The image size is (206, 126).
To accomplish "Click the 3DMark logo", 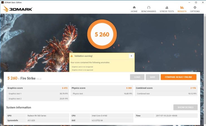I will coord(18,9).
